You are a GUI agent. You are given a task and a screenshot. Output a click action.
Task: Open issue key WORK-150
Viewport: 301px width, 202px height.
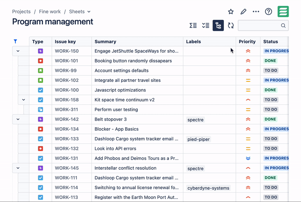(67, 51)
